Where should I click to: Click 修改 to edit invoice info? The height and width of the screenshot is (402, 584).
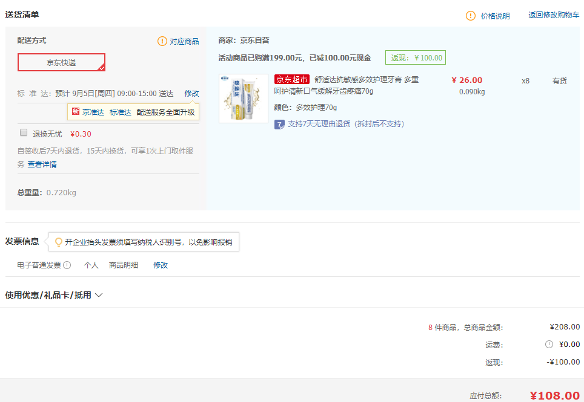(x=161, y=265)
